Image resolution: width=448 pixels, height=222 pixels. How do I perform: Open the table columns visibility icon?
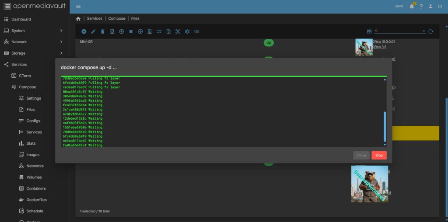coord(369,31)
